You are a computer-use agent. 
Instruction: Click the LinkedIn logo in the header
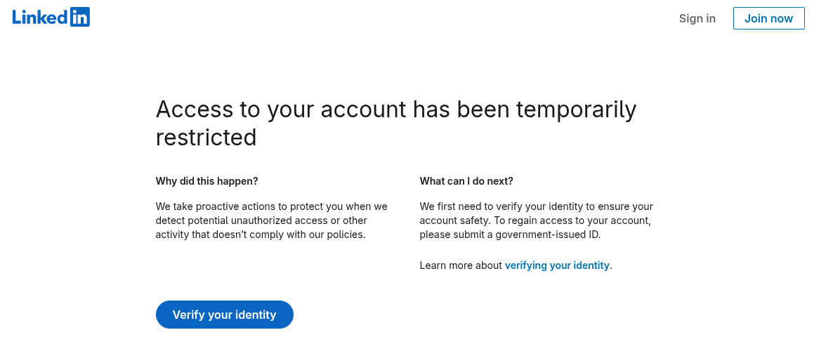[x=51, y=18]
